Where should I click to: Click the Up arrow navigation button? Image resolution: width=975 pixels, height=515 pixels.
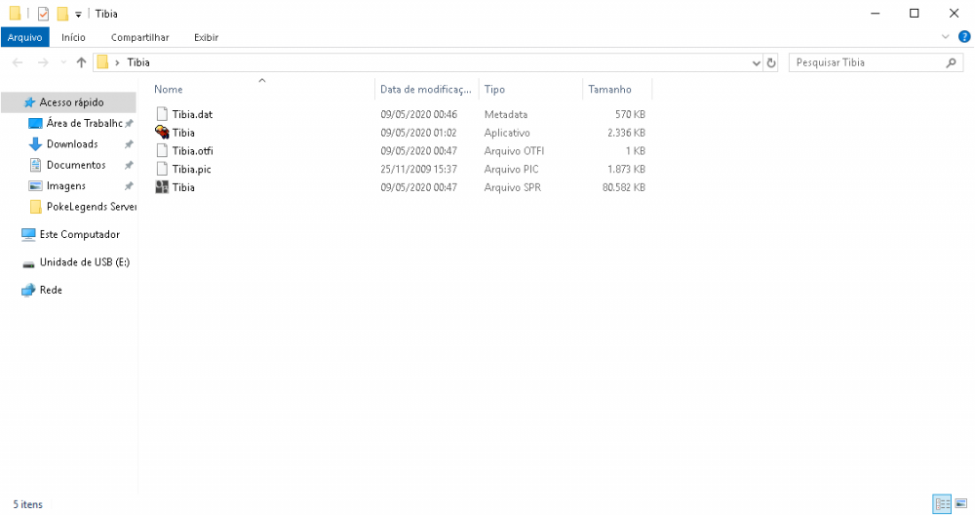point(81,62)
